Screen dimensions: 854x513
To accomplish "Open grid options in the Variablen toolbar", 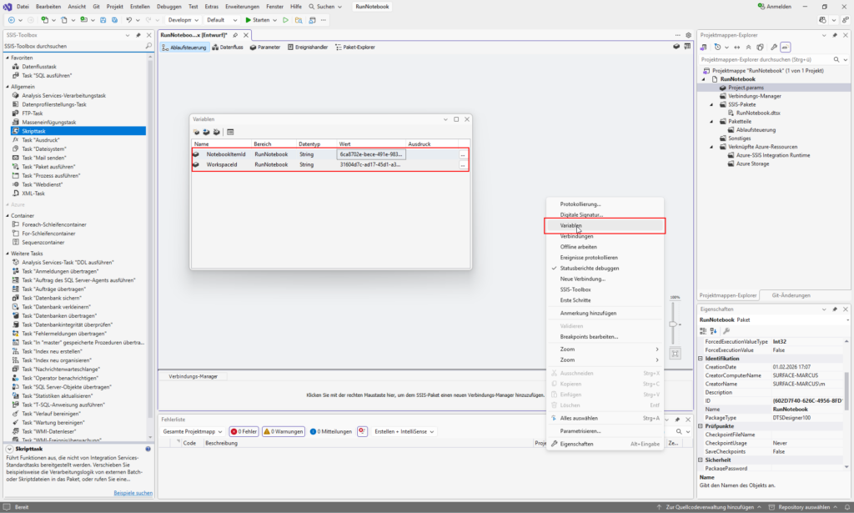I will [229, 132].
